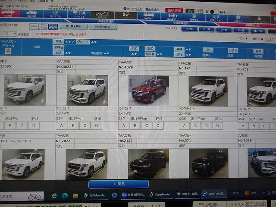This screenshot has height=207, width=276.
Task: Sort by 出品番号 using its arrows
Action: (107, 53)
